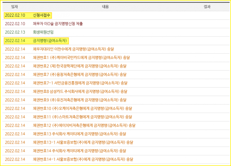
Task: Click 채권번호7 (주)융창저축은행 송달 entry
Action: (80, 75)
